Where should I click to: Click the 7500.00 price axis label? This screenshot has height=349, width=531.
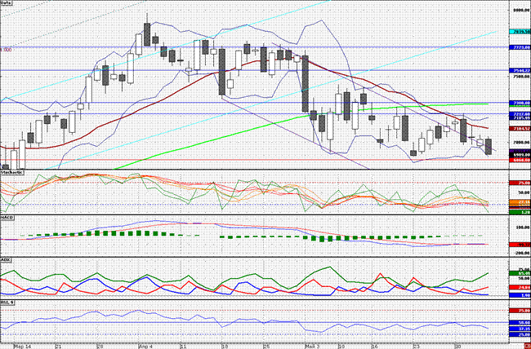click(x=521, y=77)
